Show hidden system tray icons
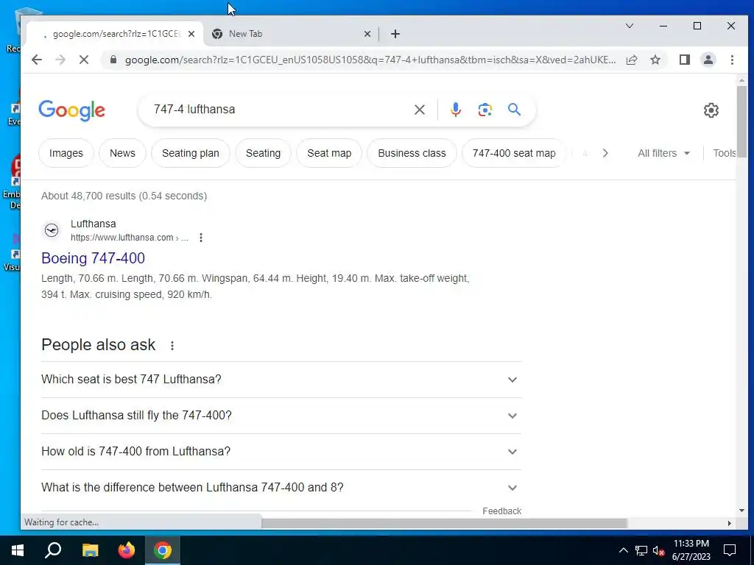This screenshot has height=565, width=754. point(623,550)
